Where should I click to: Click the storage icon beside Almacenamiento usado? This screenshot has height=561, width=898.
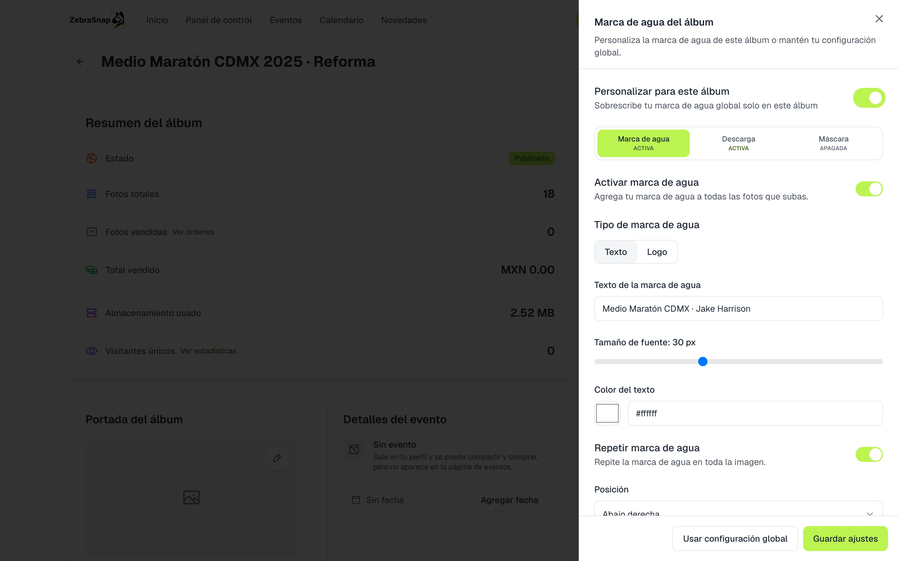pos(92,313)
